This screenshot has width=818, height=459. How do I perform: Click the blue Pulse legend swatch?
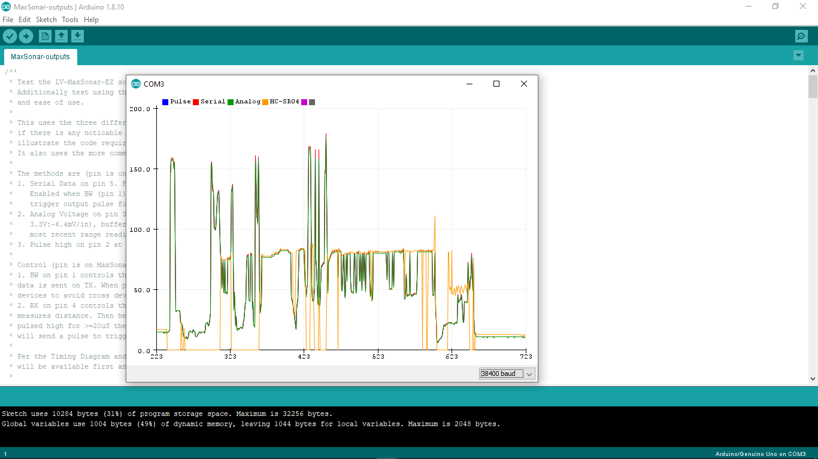coord(165,102)
